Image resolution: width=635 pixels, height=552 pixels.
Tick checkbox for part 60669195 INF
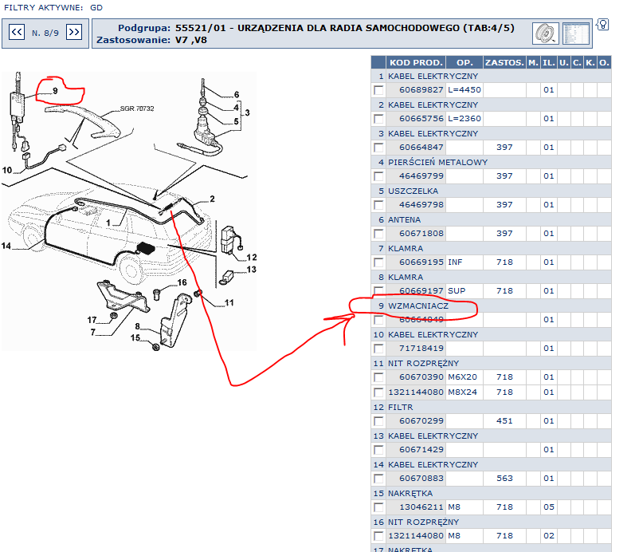[378, 262]
